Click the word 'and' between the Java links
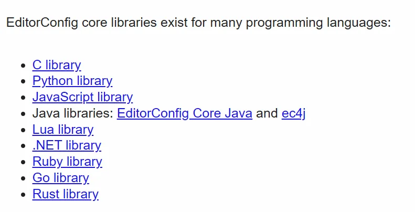 coord(267,113)
